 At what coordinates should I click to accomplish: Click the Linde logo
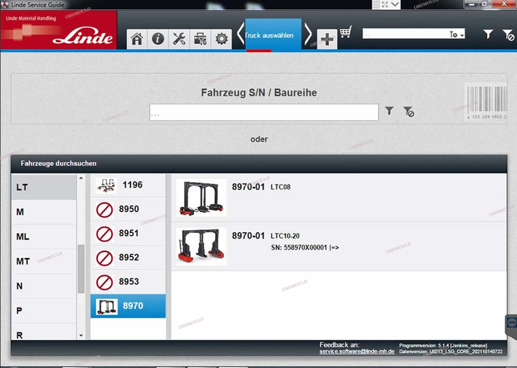point(83,36)
